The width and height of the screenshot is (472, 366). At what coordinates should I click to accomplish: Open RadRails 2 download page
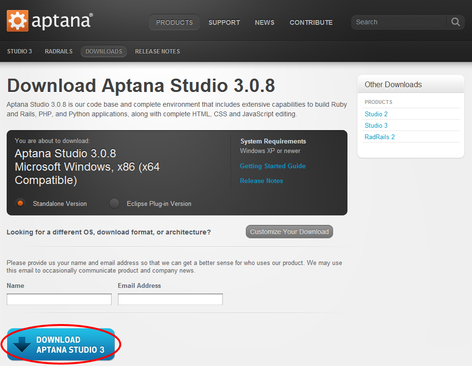[379, 137]
